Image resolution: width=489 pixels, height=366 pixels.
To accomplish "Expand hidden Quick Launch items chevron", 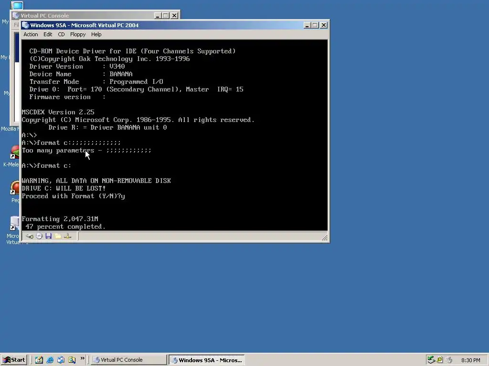I will point(82,358).
